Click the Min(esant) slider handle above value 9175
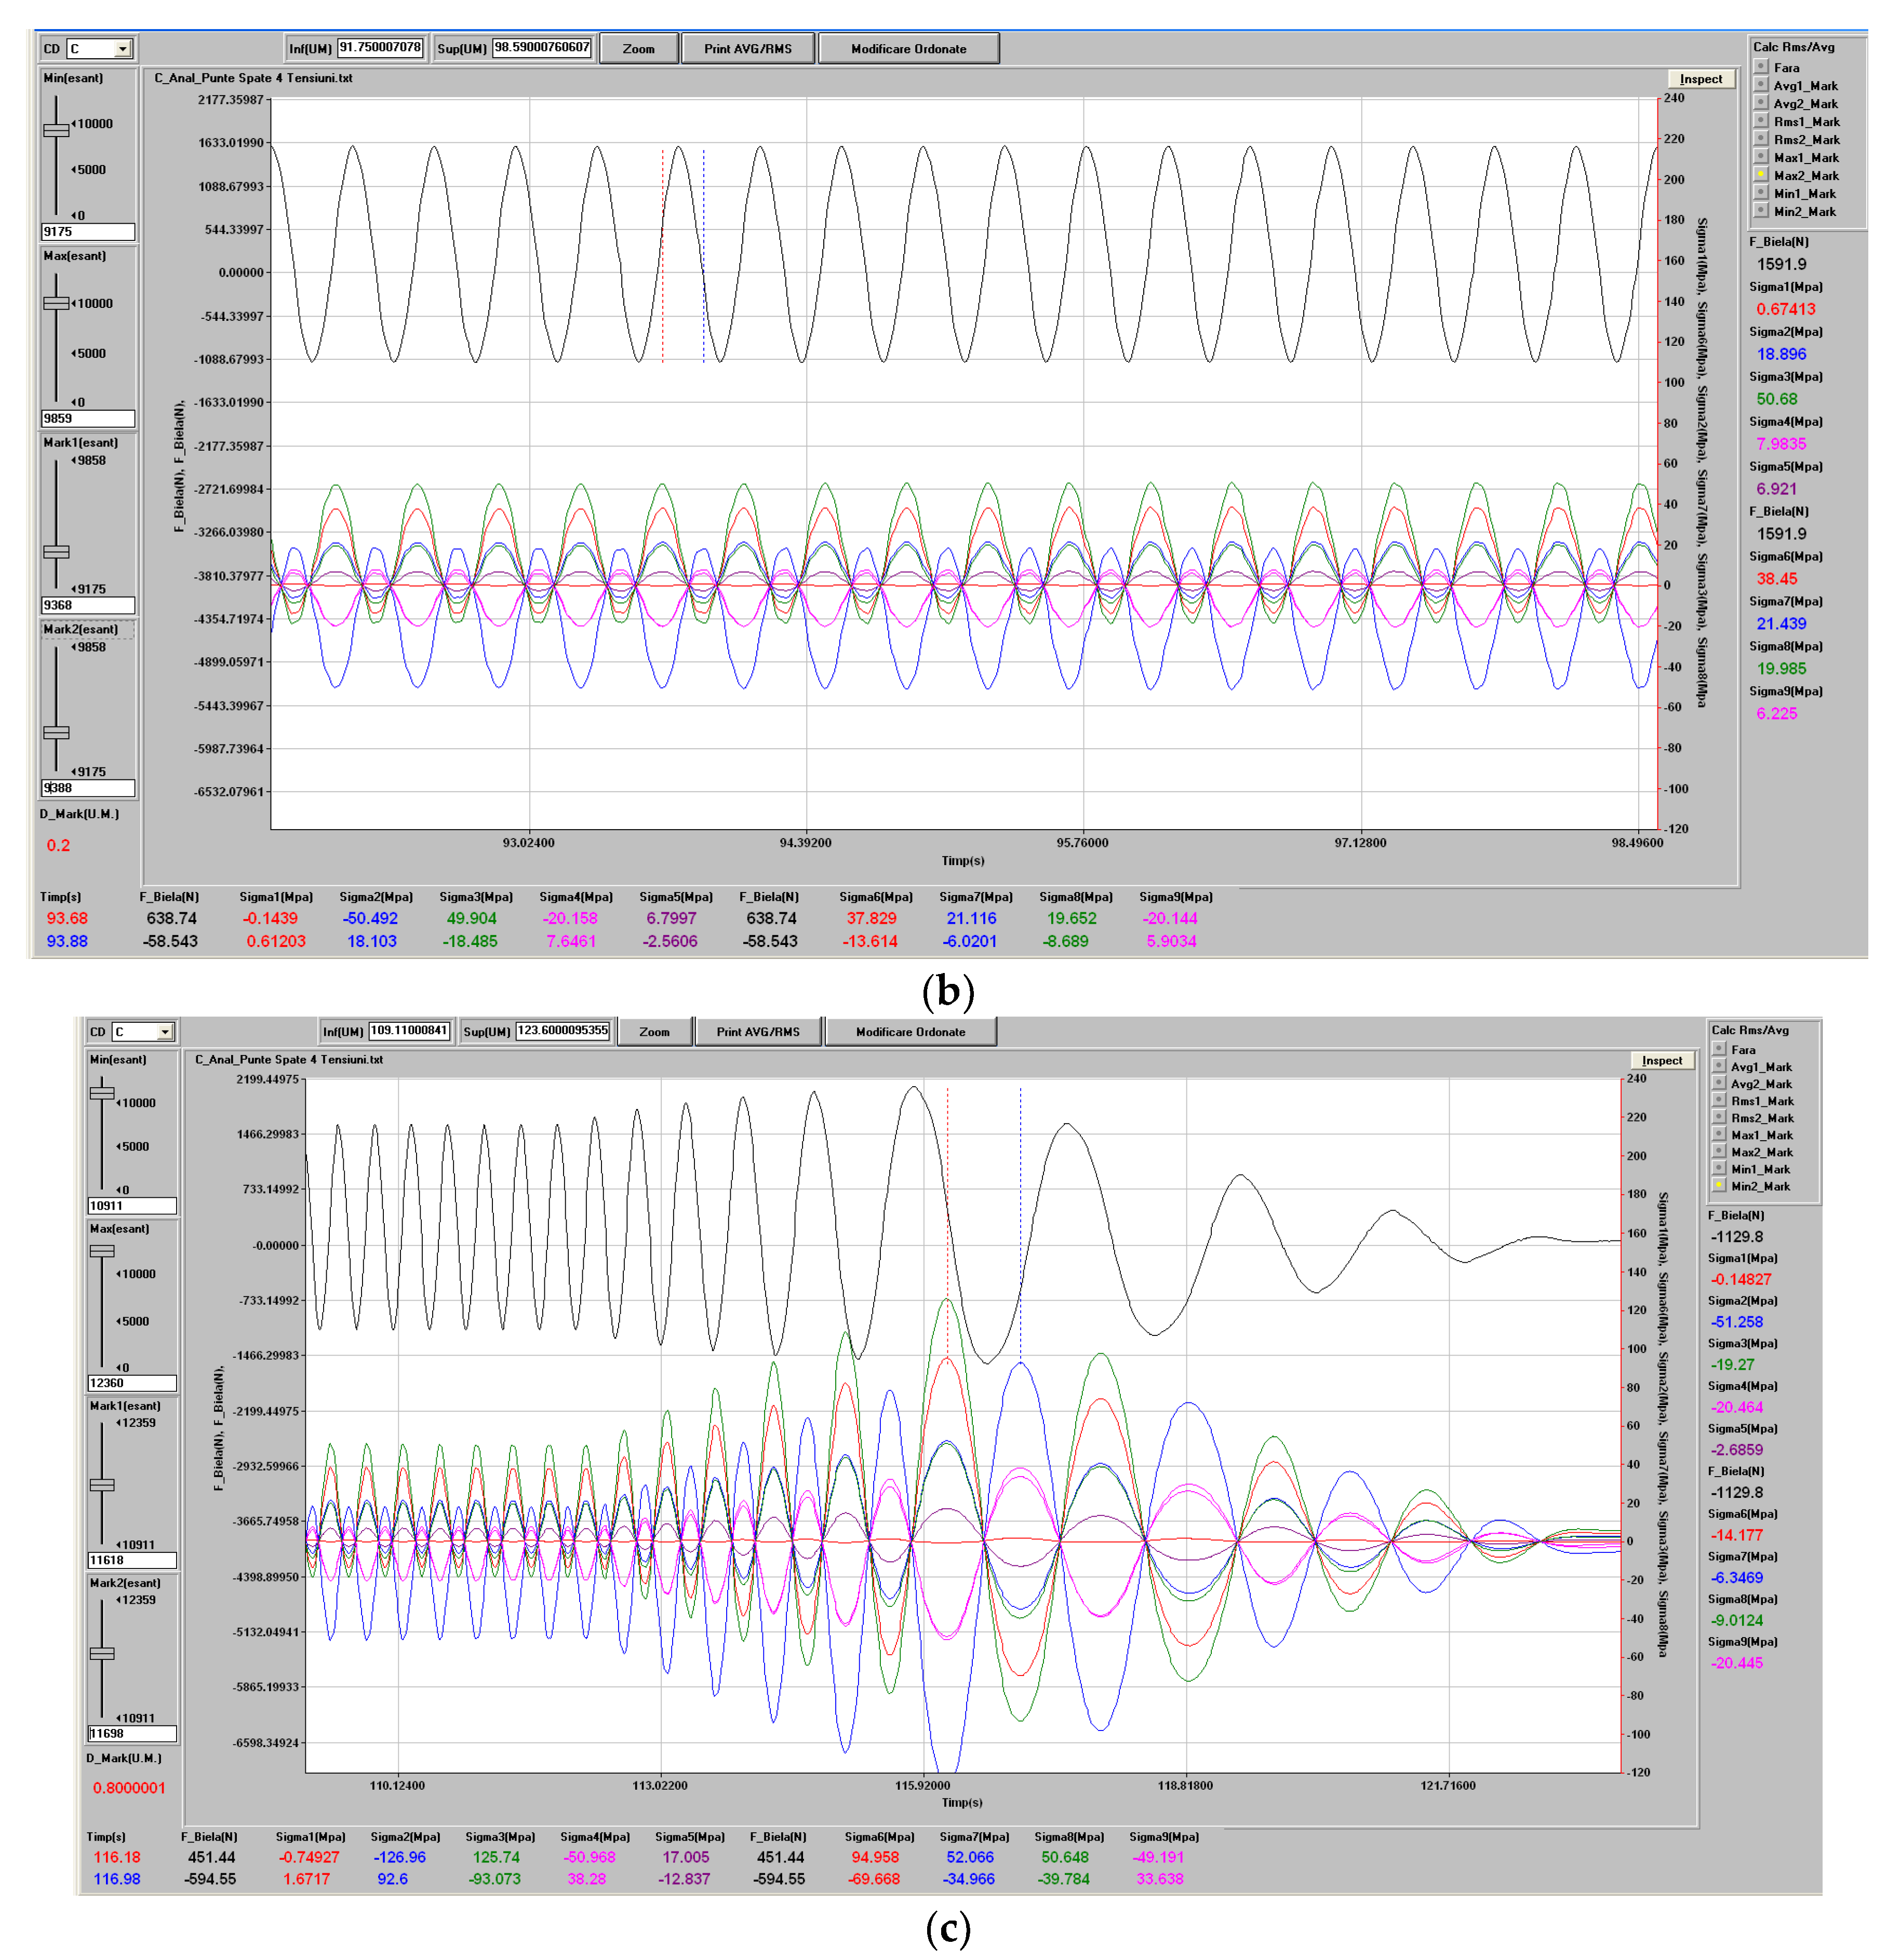Screen dimensions: 1887x1960 (x=56, y=130)
